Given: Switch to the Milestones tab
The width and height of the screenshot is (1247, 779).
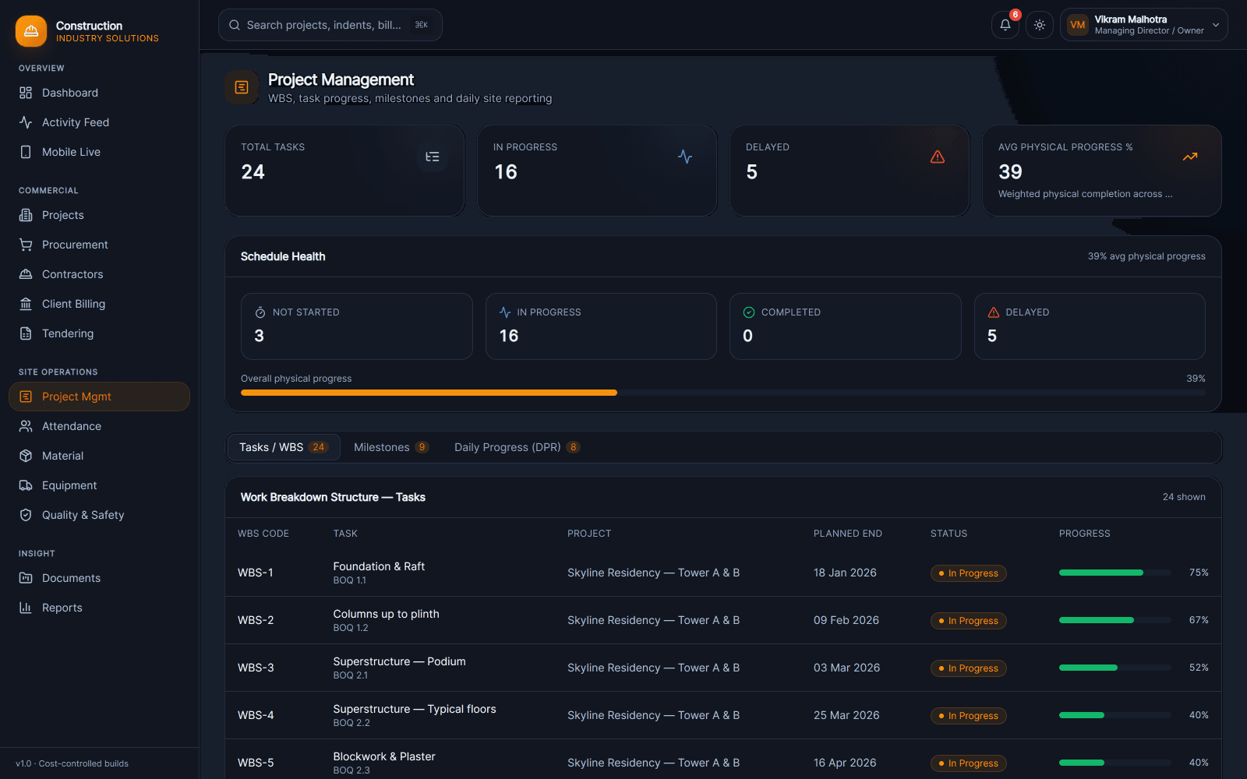Looking at the screenshot, I should point(390,447).
